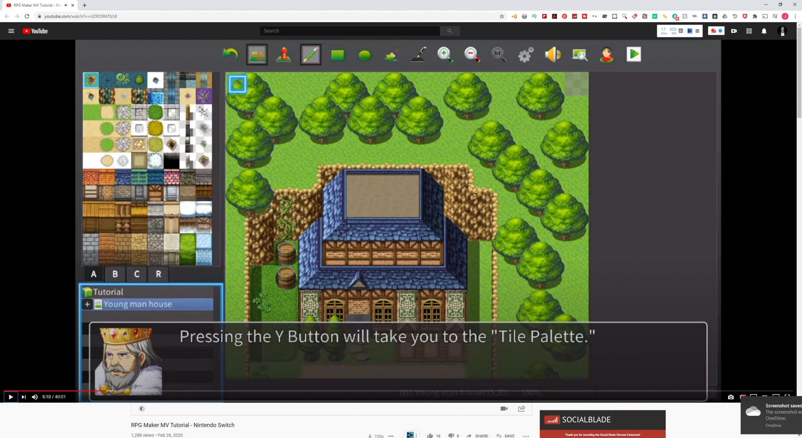Play the YouTube video
Screen dimensions: 802x438
11,397
